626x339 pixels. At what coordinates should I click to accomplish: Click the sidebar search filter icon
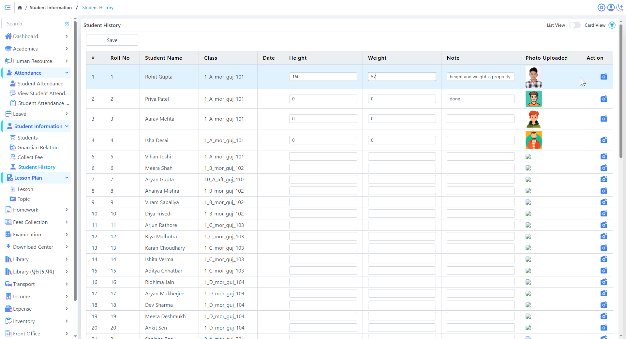click(67, 24)
